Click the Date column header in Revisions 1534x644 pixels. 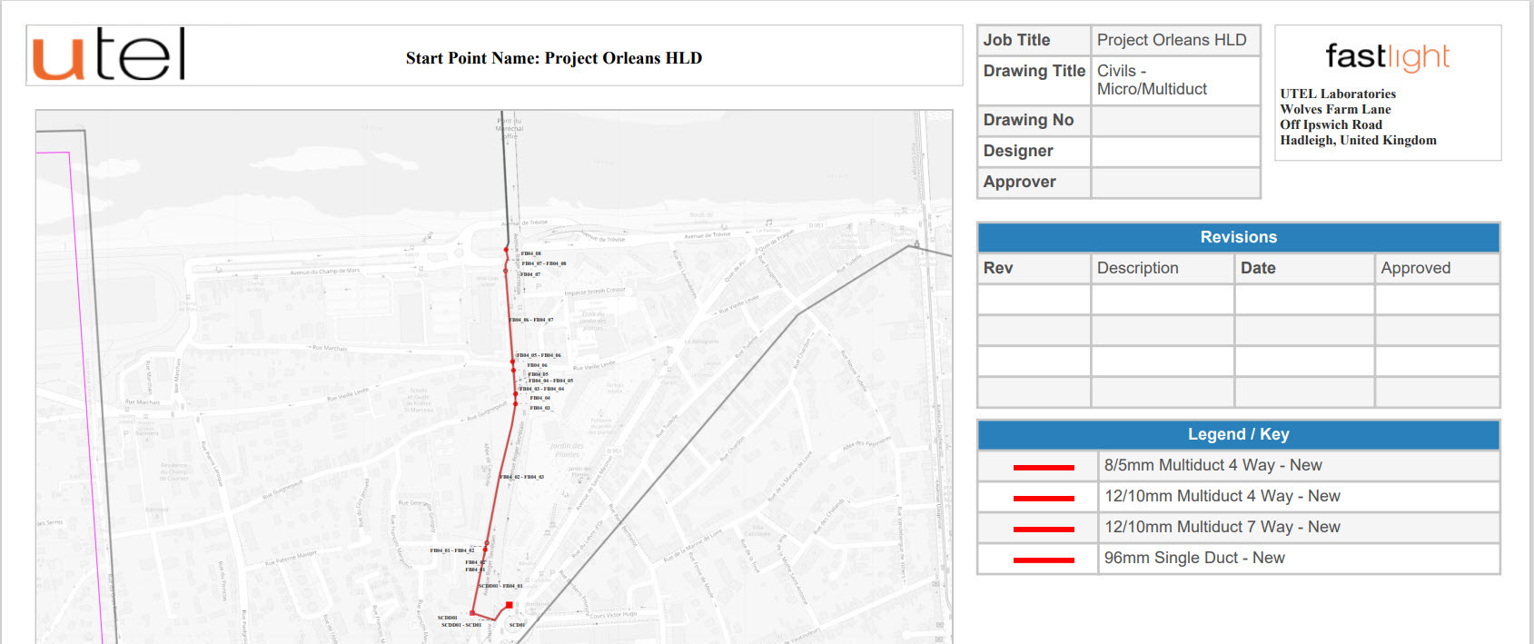tap(1258, 268)
